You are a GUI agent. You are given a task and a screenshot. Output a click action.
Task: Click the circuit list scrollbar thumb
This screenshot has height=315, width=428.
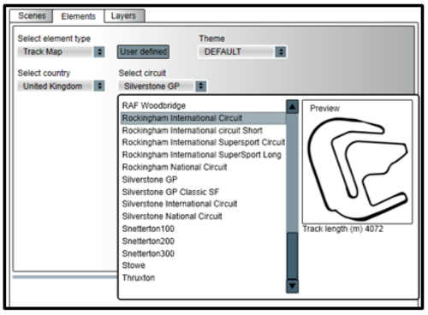[292, 256]
